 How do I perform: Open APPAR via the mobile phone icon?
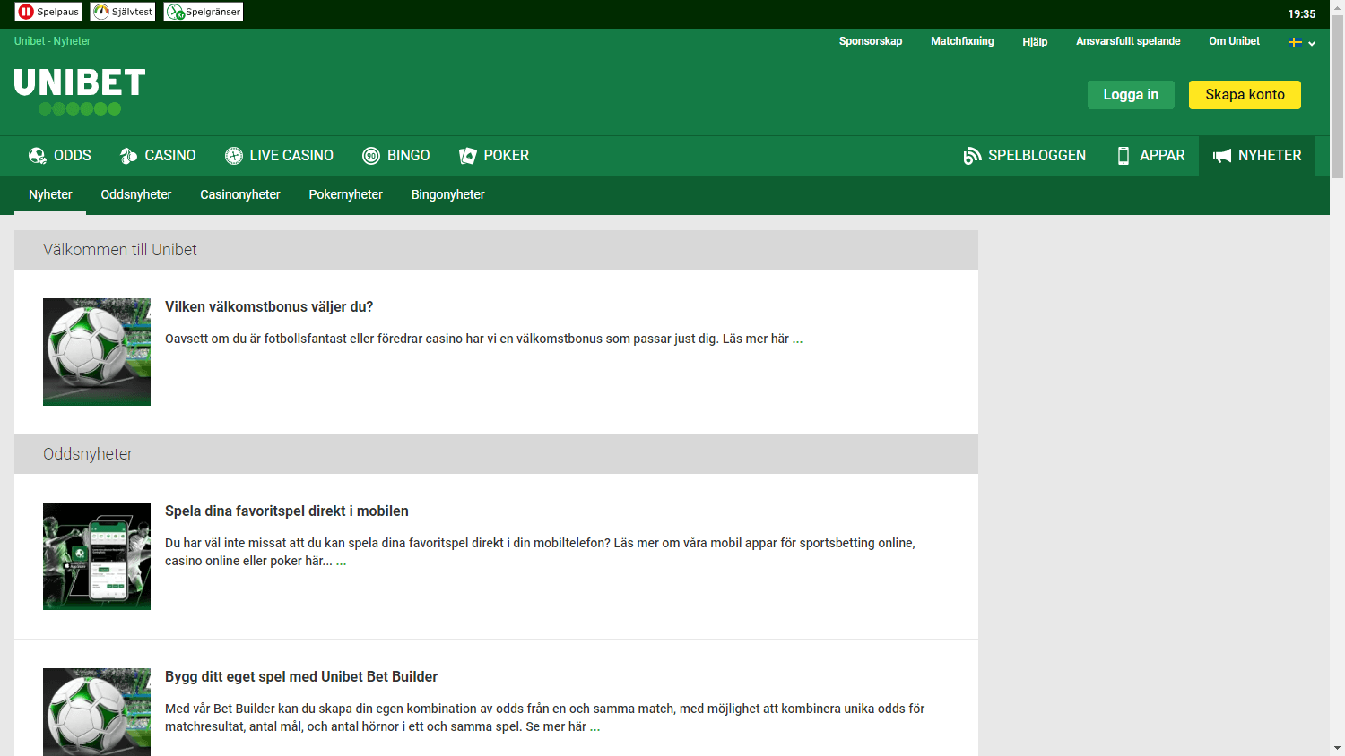(x=1123, y=155)
